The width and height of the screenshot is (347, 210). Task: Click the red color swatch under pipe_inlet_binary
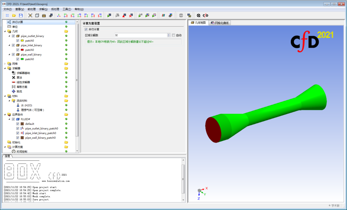(x=22, y=50)
